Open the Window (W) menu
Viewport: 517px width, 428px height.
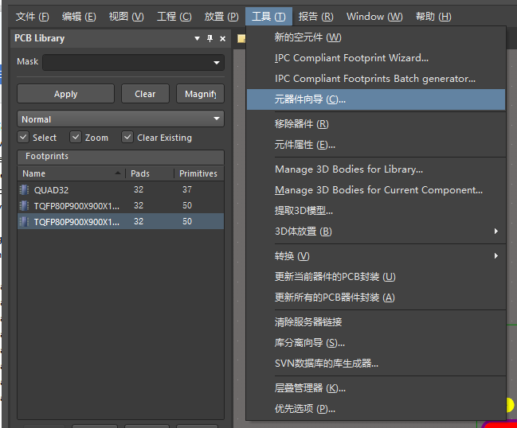pos(374,17)
